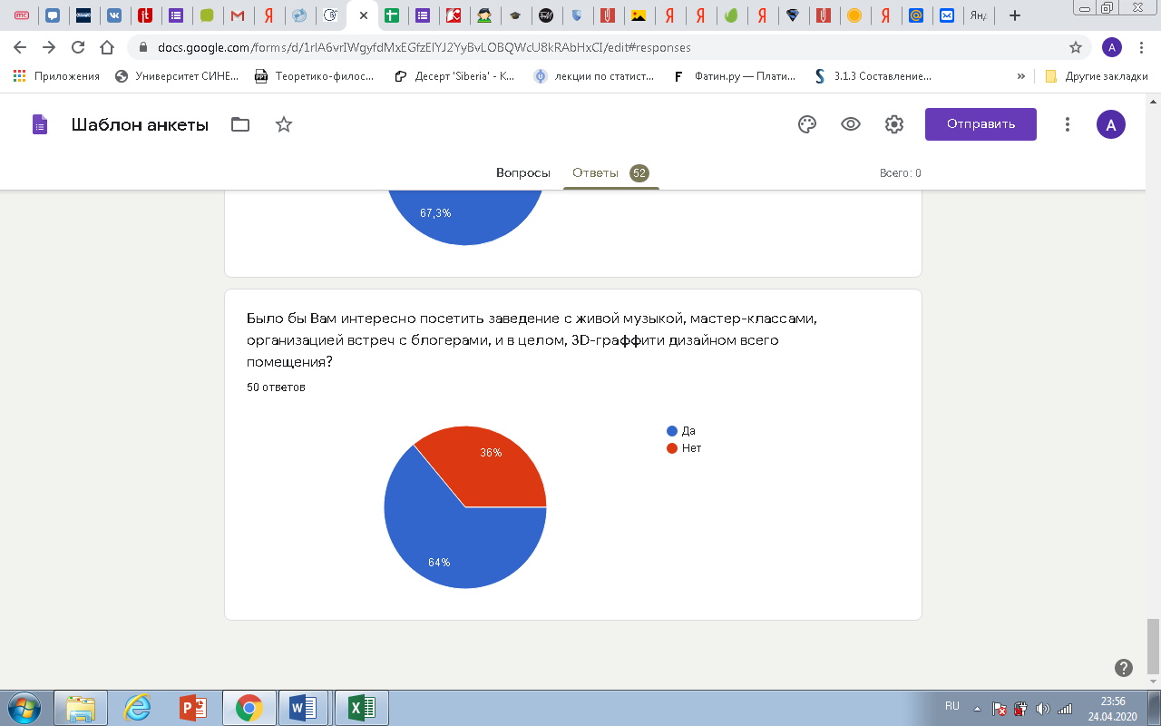Screen dimensions: 1161x726
Task: Click the blue Да legend dot
Action: pos(672,431)
